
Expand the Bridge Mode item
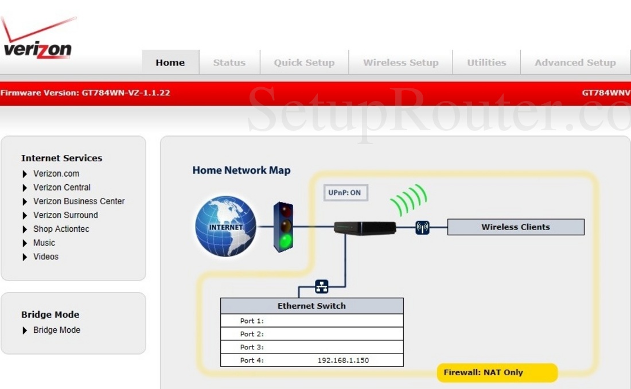tap(56, 330)
